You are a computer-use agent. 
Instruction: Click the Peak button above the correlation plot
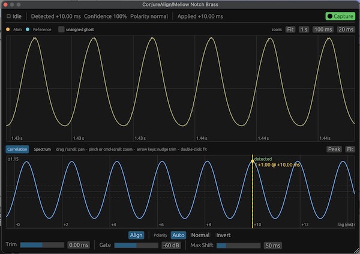click(334, 149)
